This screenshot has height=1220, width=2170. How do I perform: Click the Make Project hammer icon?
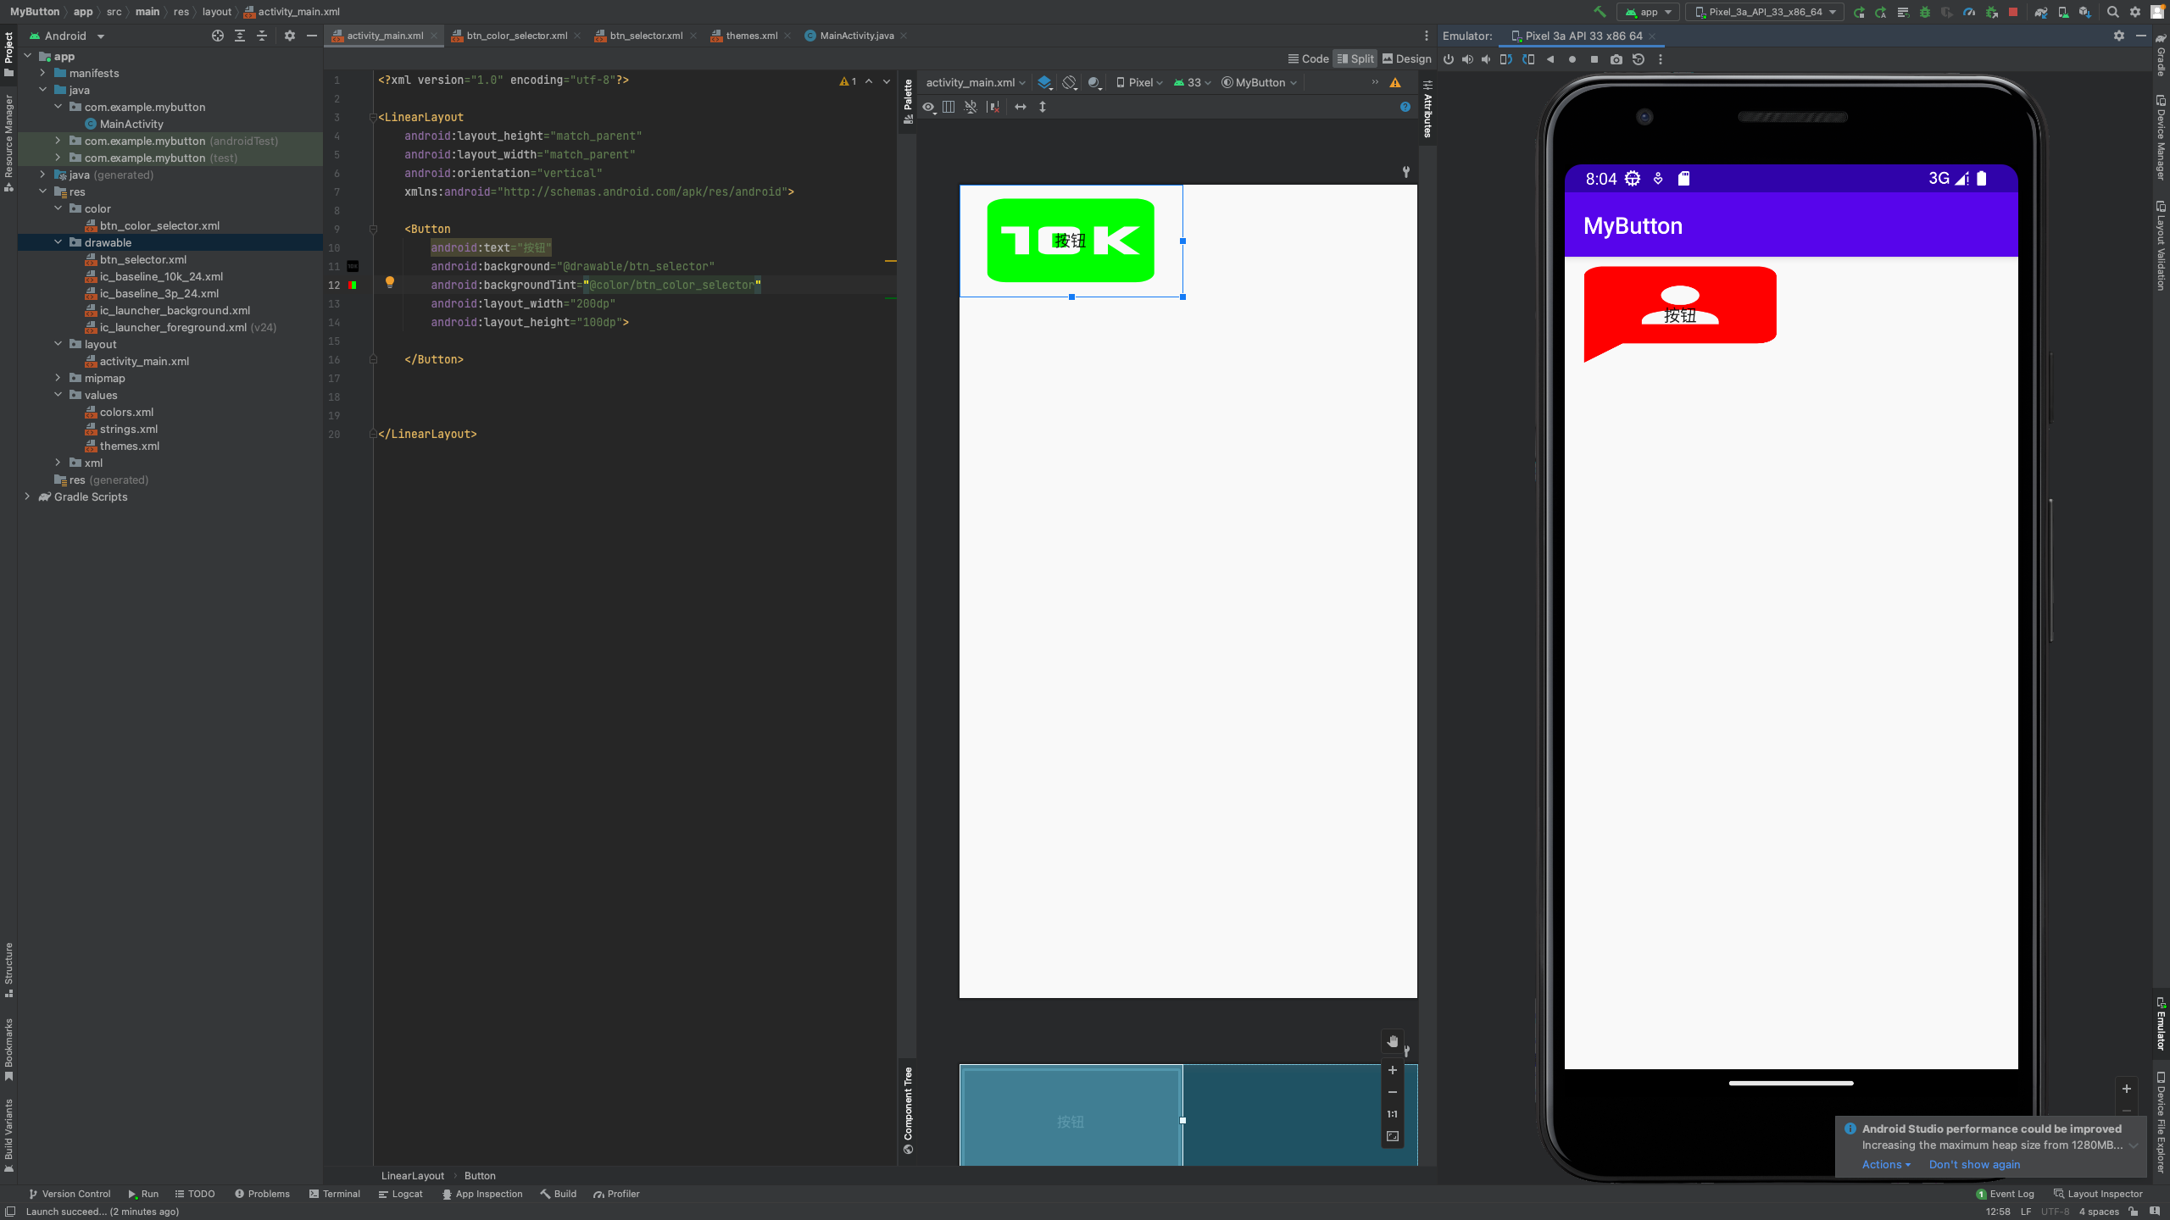click(x=1600, y=12)
